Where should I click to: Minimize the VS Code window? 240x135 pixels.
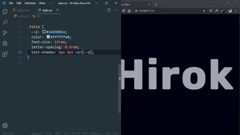click(x=97, y=3)
